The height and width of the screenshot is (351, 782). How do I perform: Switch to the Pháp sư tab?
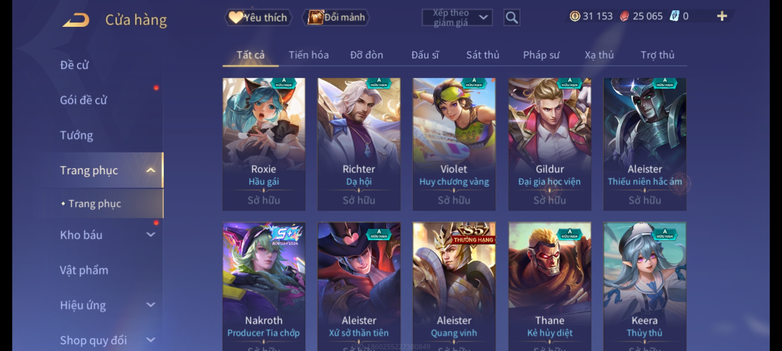(541, 55)
